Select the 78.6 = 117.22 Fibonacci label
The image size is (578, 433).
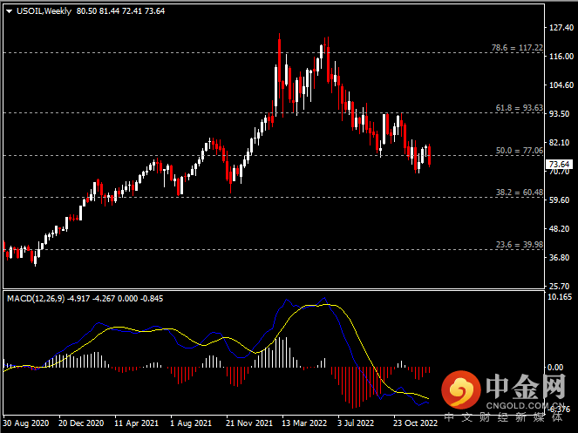(519, 48)
